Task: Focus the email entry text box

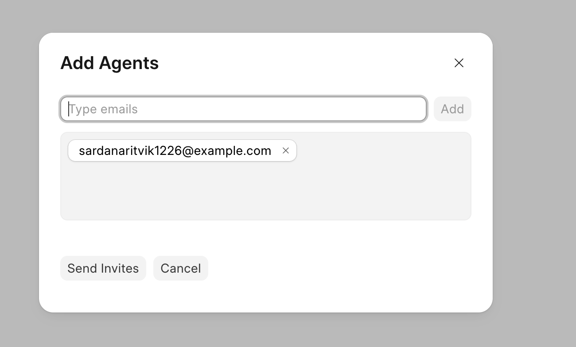Action: click(x=243, y=109)
